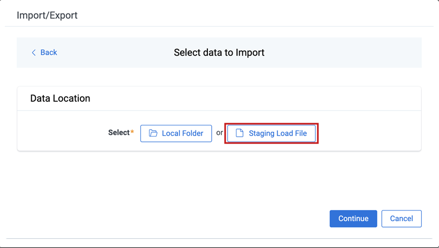The width and height of the screenshot is (439, 248).
Task: Click the orange required asterisk beside Select
Action: 132,132
